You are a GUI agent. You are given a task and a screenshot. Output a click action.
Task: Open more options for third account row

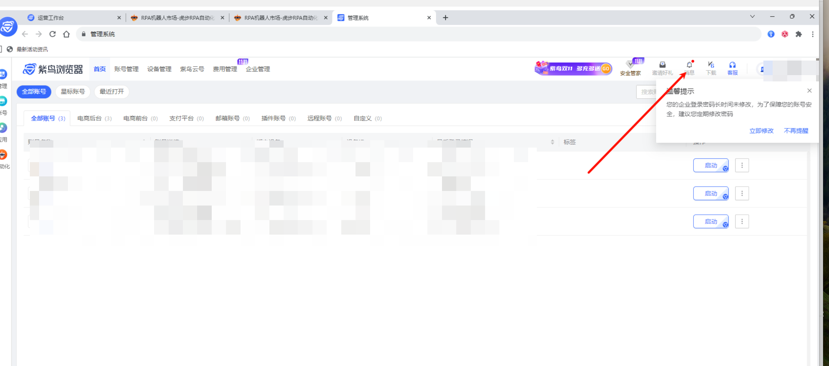742,221
